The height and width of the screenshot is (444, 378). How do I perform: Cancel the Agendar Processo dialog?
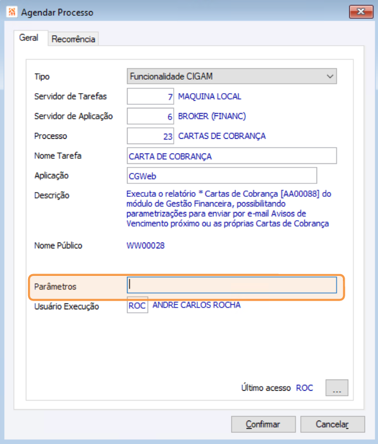332,424
